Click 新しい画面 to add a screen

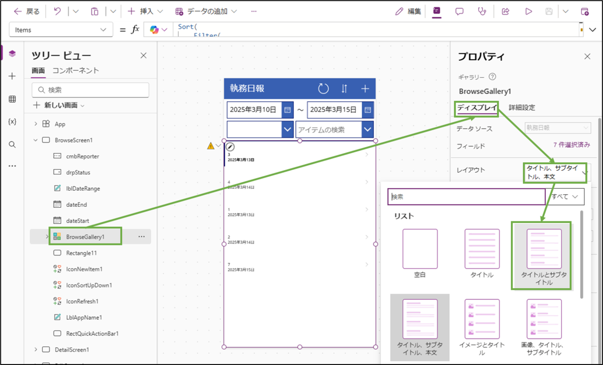[58, 105]
